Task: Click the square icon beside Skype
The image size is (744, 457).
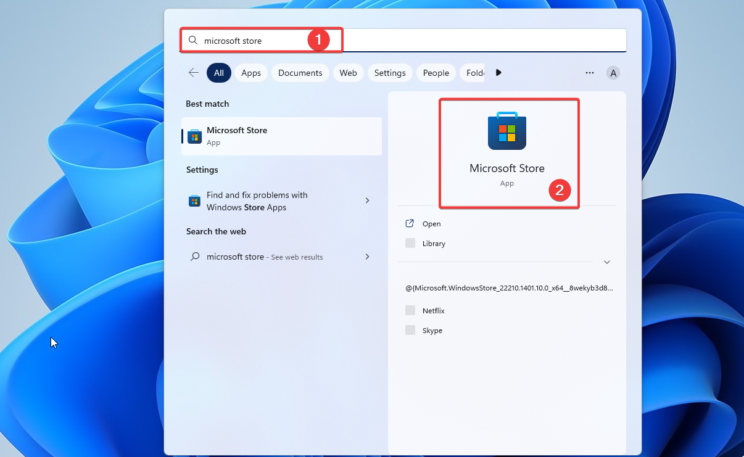Action: click(x=410, y=330)
